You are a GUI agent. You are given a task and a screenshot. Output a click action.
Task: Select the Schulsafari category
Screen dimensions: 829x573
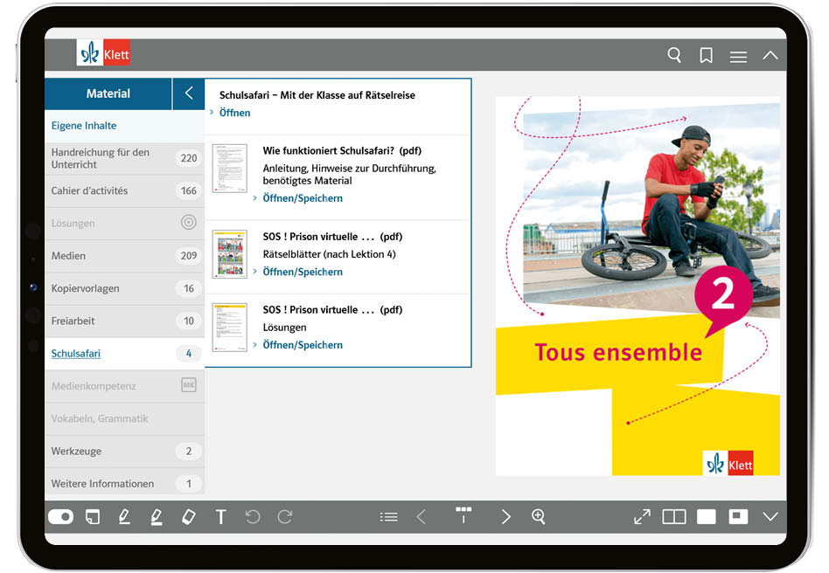click(124, 353)
